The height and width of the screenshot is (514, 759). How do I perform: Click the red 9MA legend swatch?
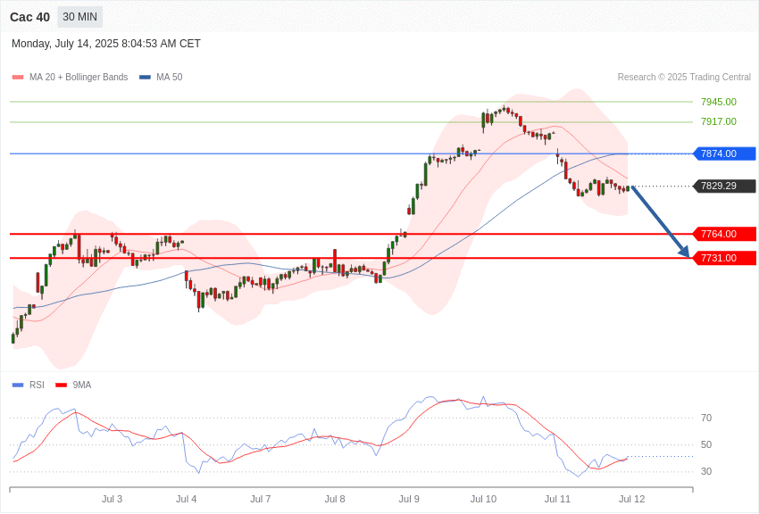pos(62,385)
